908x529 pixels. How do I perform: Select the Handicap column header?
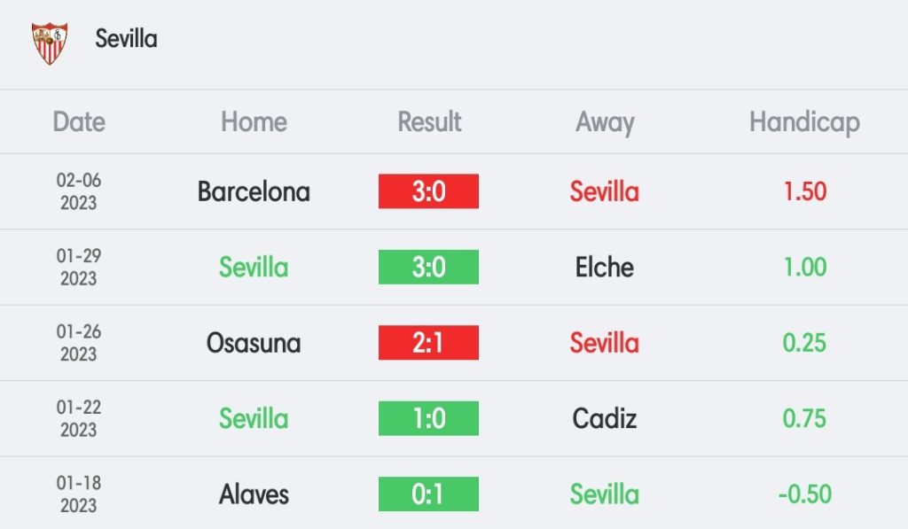804,122
